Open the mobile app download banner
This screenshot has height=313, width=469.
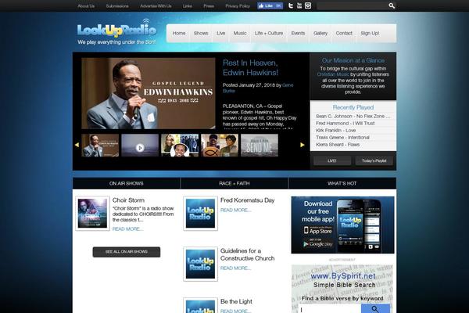click(342, 225)
